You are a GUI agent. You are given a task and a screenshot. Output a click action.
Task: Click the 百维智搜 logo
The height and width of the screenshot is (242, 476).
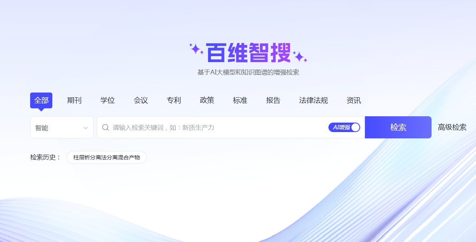pyautogui.click(x=248, y=53)
